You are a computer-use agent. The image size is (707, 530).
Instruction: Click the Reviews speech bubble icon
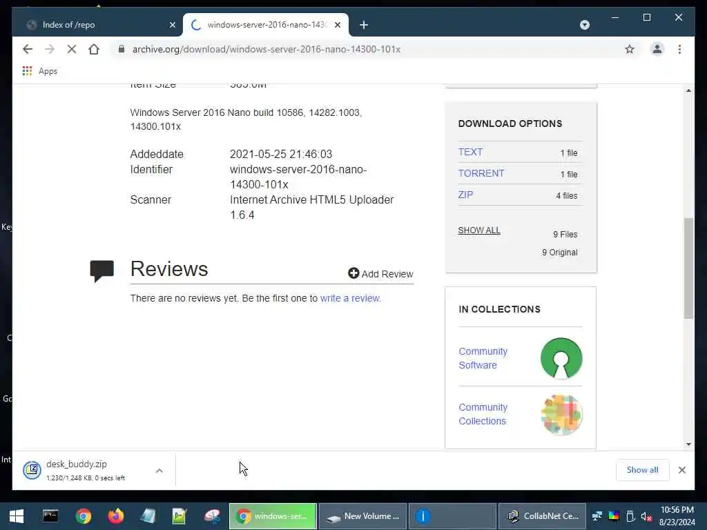[x=102, y=271]
